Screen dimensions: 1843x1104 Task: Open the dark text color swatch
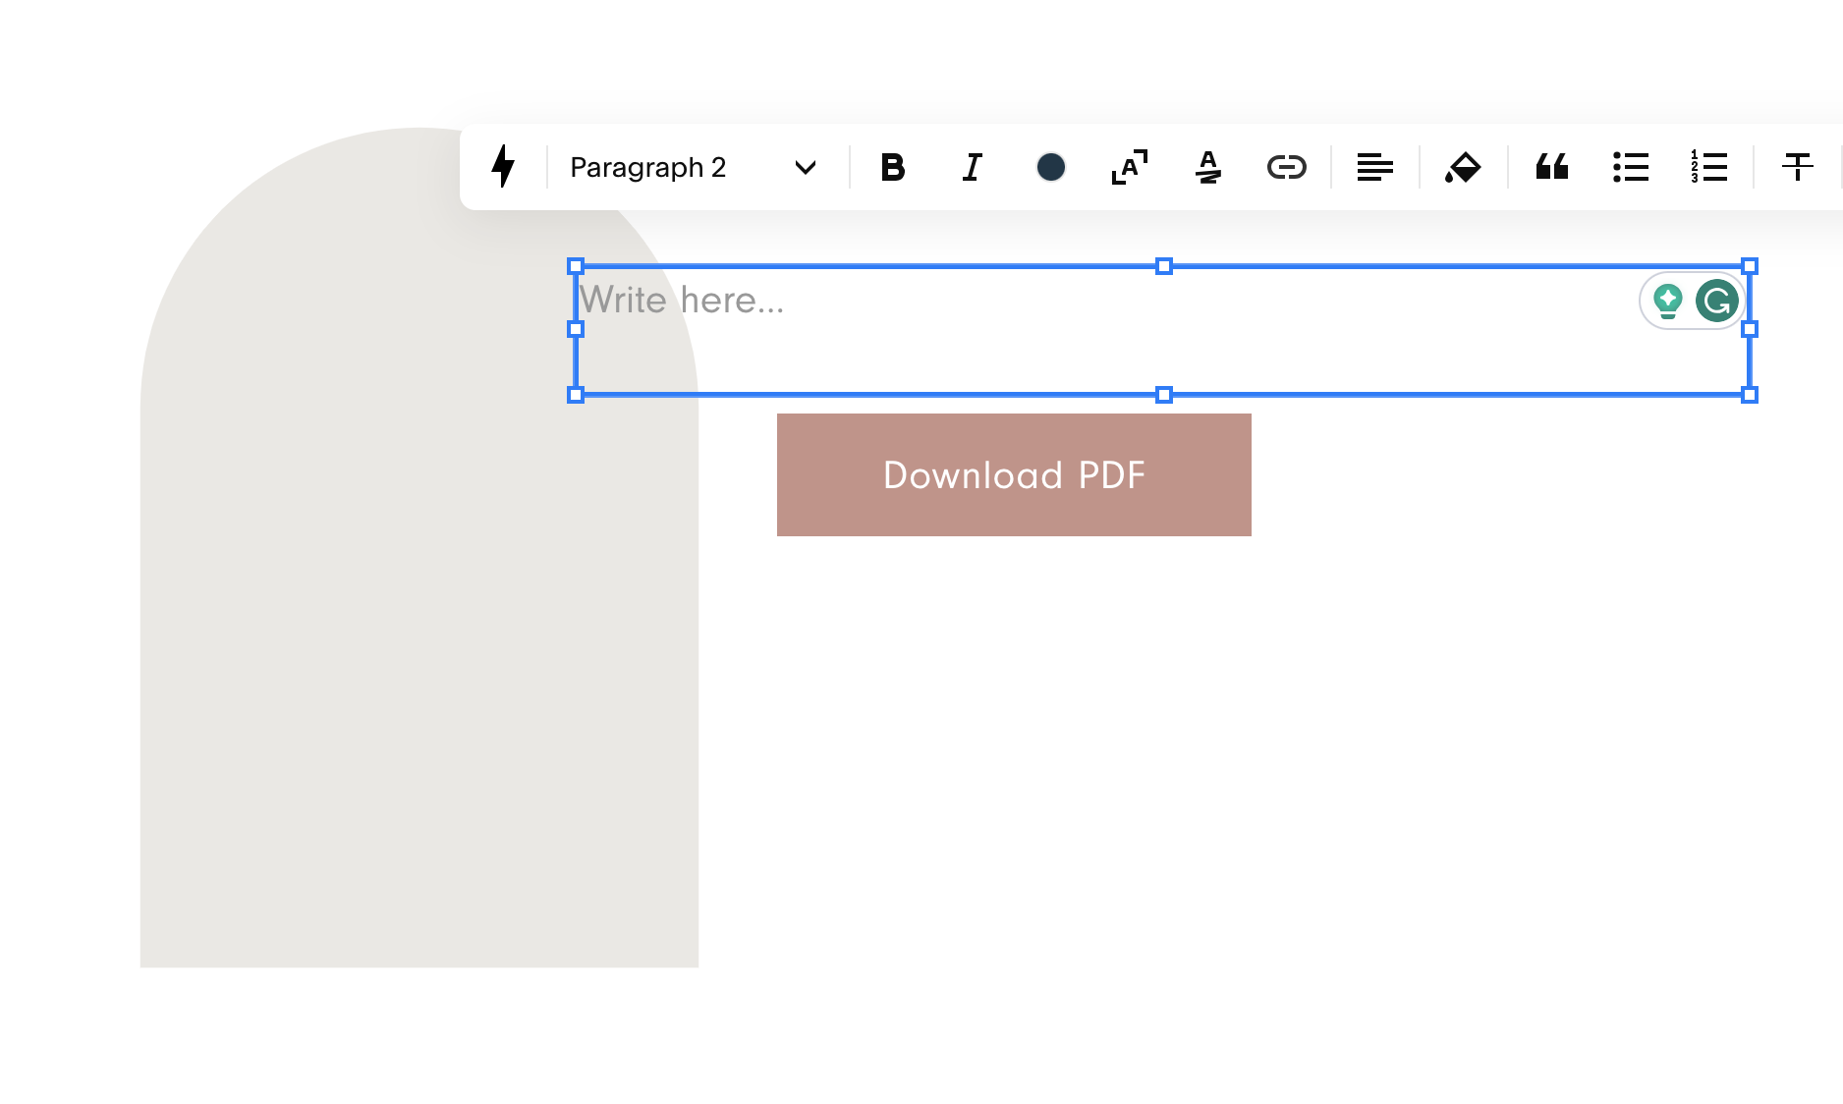coord(1051,167)
